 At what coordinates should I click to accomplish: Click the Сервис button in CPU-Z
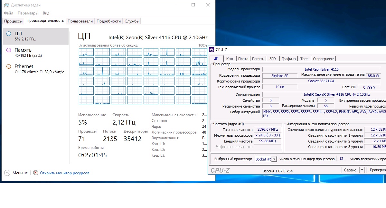click(x=350, y=170)
